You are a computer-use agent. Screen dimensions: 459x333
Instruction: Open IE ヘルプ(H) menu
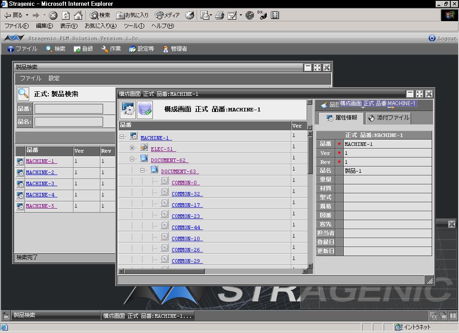(163, 26)
